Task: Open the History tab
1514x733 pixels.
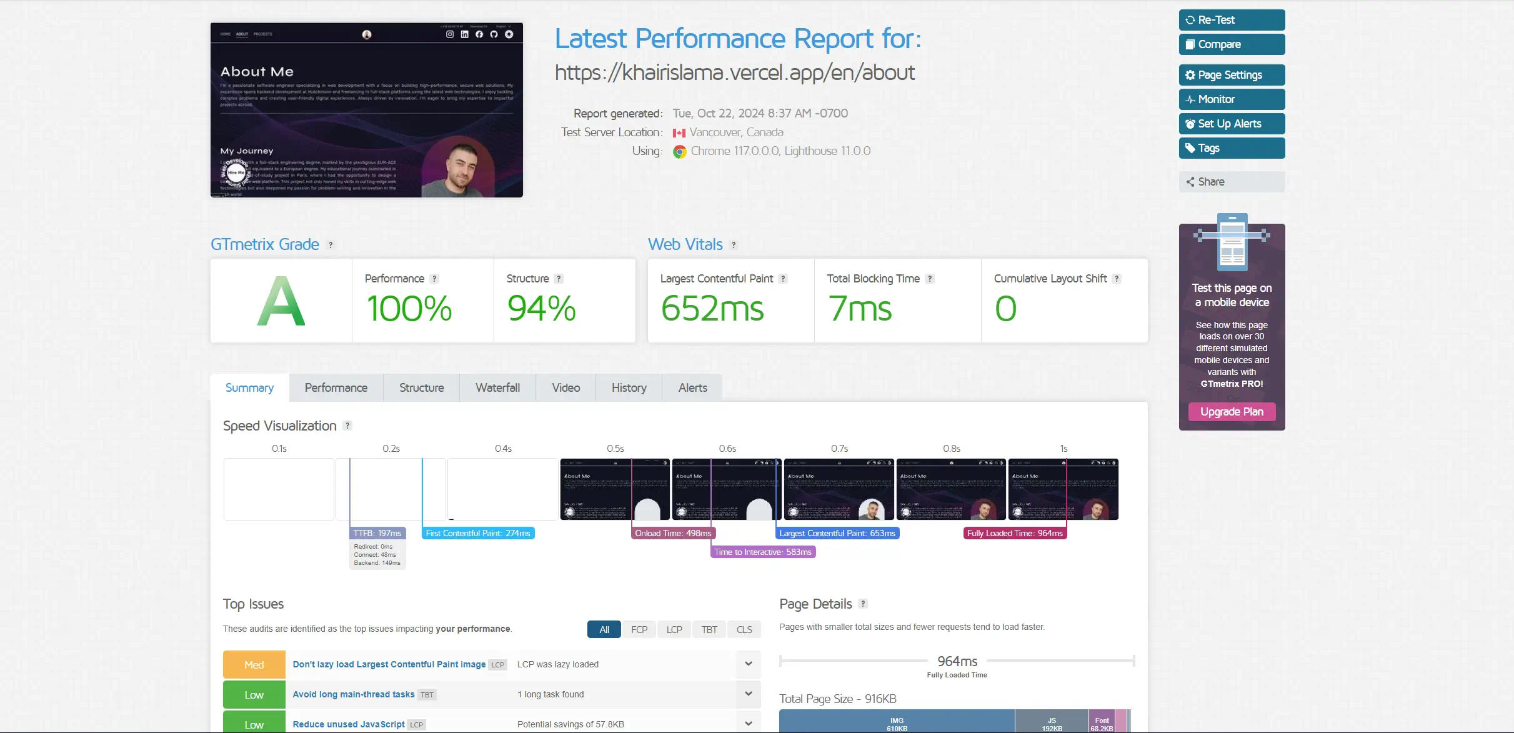Action: pos(628,387)
